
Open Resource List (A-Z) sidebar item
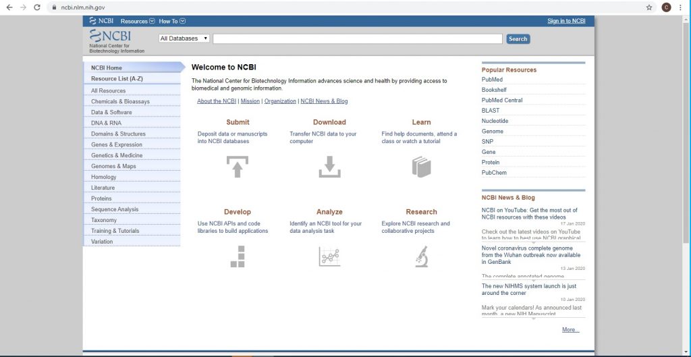coord(117,79)
